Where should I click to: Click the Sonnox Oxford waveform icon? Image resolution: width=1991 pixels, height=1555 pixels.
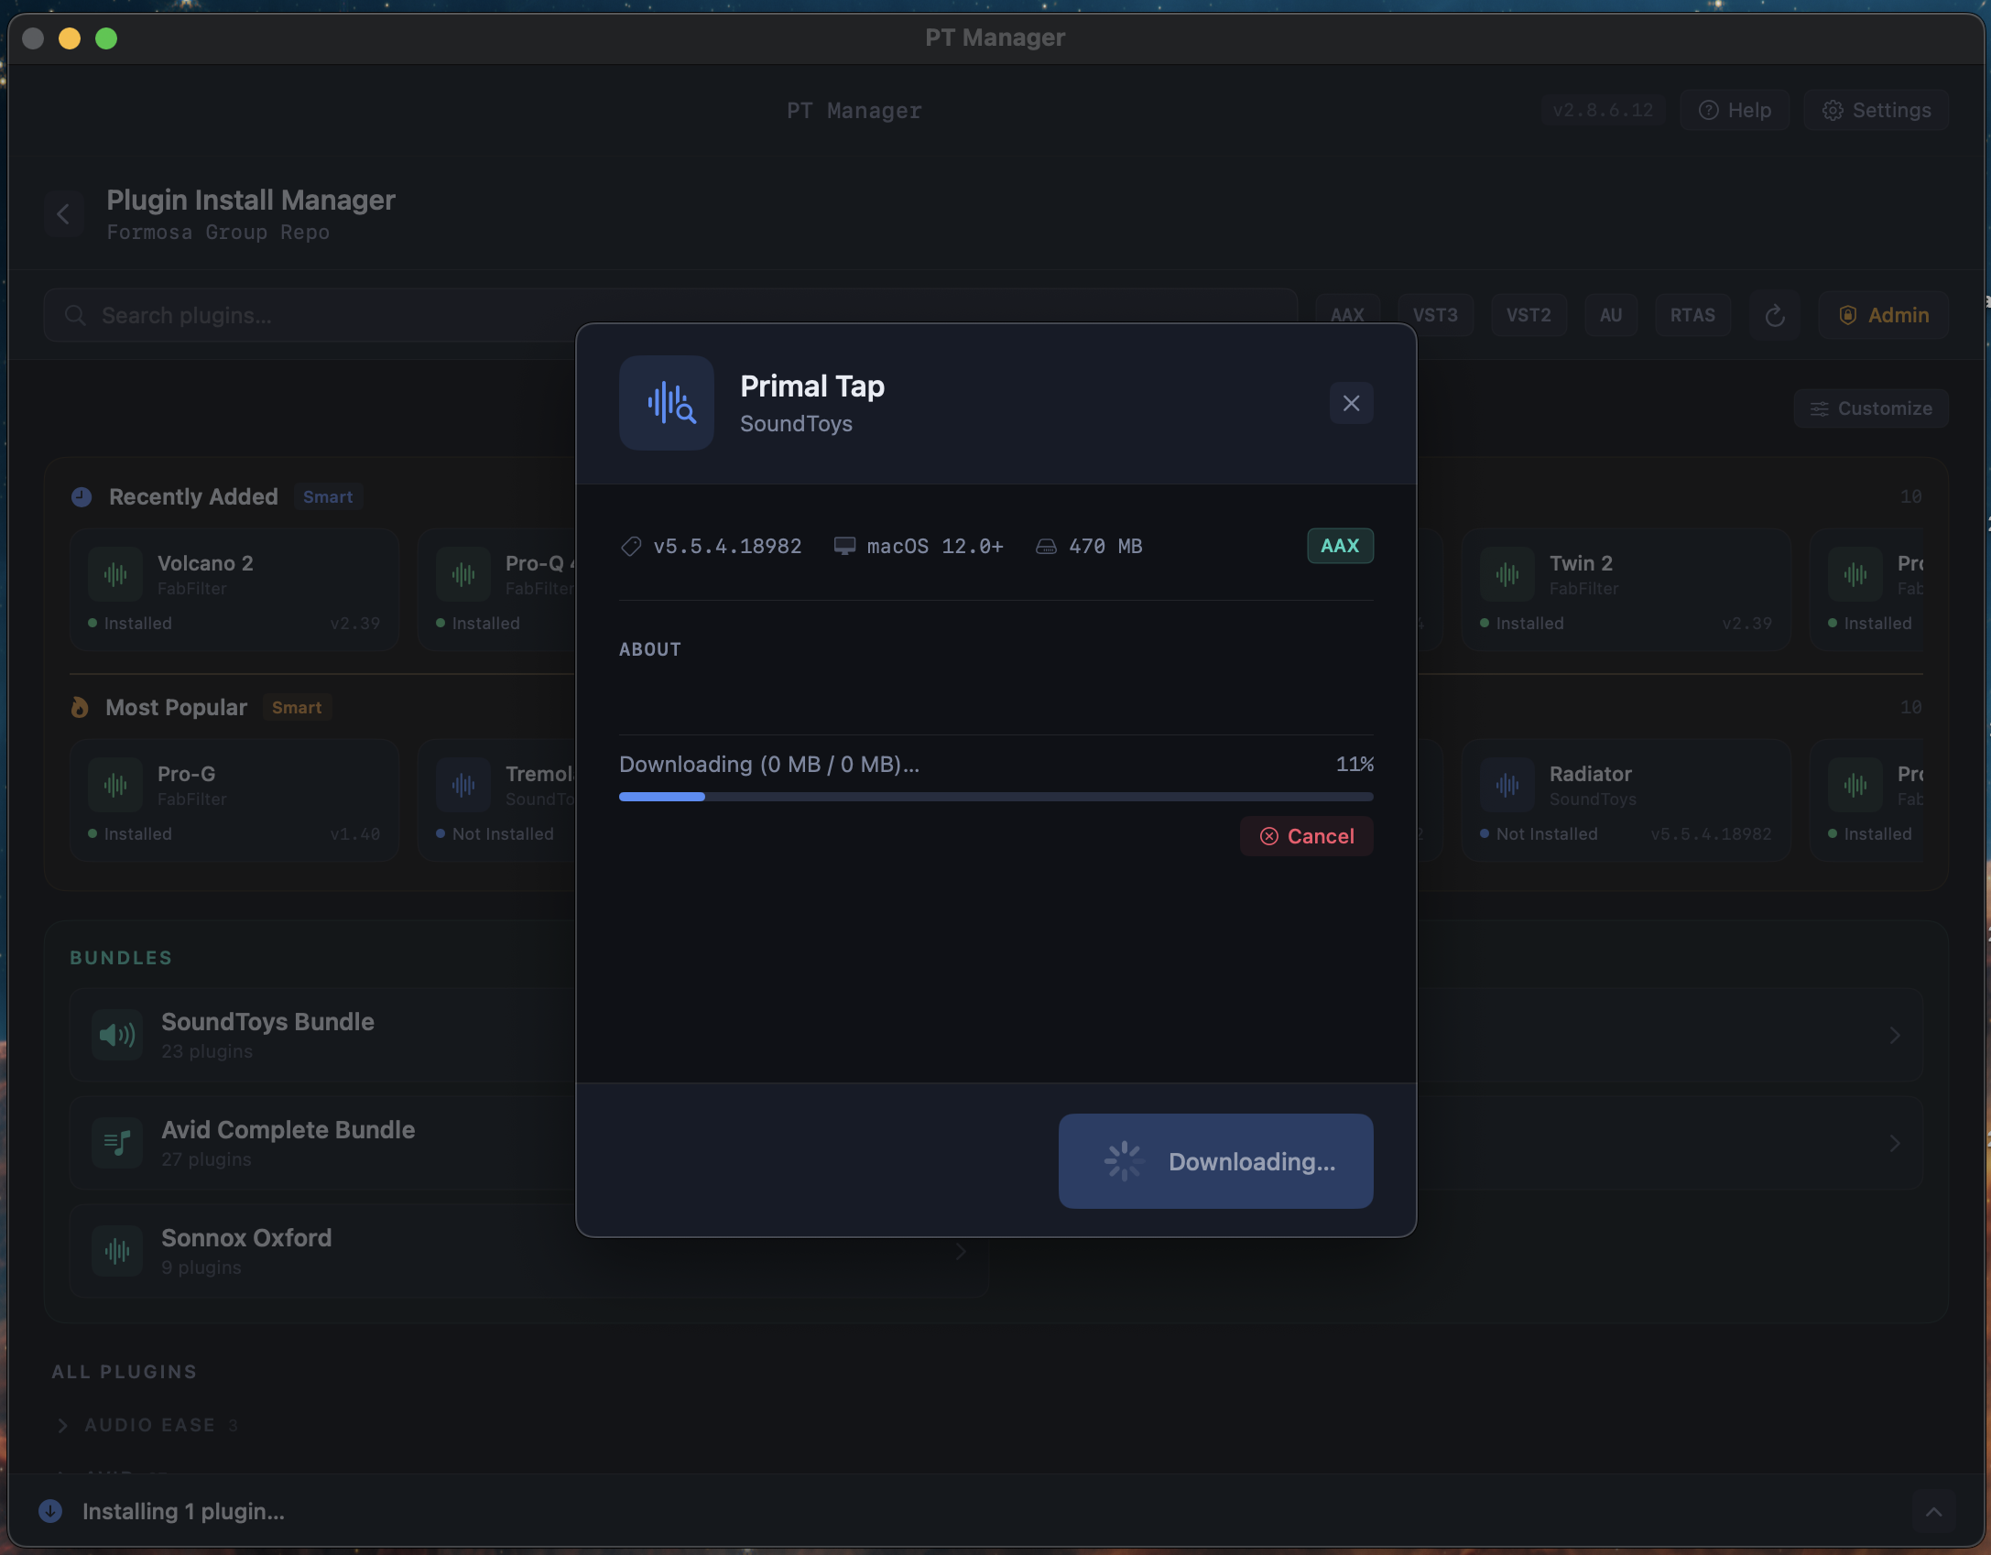[117, 1251]
